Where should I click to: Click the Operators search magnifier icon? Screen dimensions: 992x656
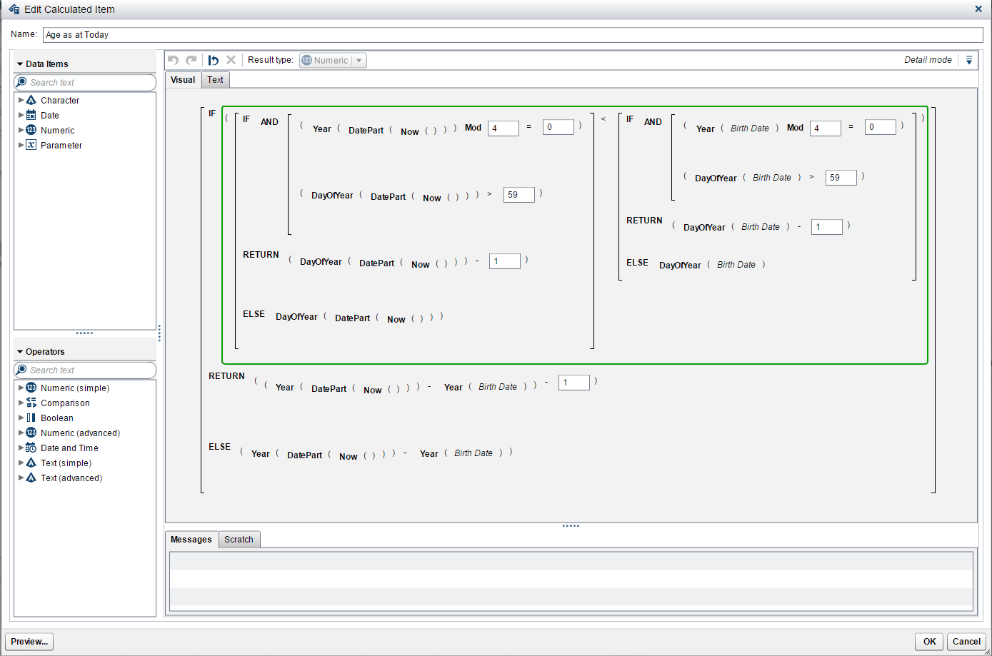point(21,370)
